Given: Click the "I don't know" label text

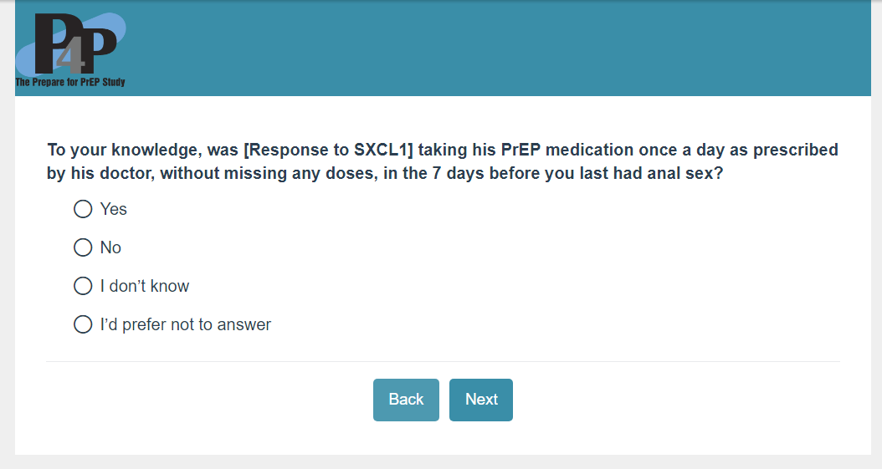Looking at the screenshot, I should coord(145,286).
